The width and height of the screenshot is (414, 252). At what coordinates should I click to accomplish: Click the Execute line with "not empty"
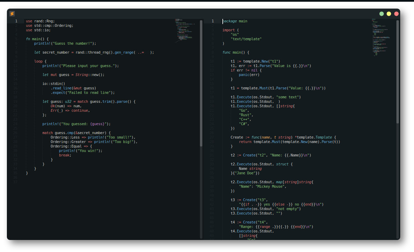pos(266,209)
